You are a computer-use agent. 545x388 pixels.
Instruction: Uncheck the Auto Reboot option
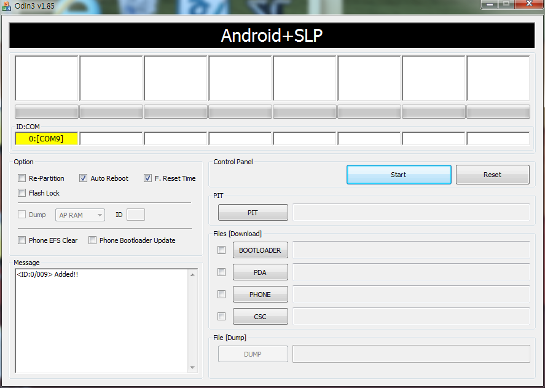click(x=84, y=178)
